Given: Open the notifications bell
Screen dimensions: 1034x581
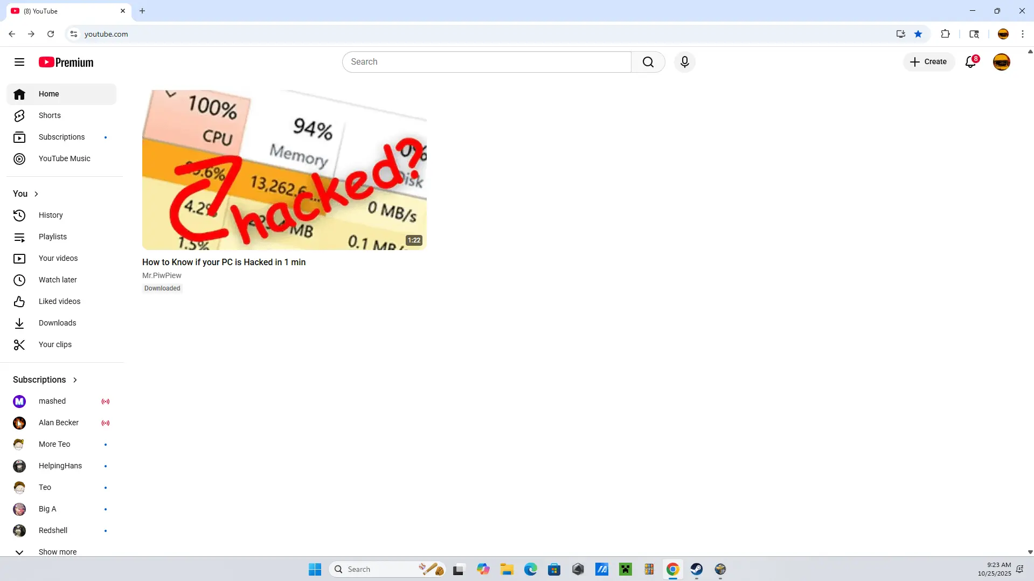Looking at the screenshot, I should click(x=970, y=62).
